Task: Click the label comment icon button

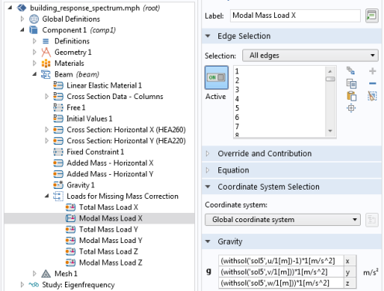Action: pyautogui.click(x=372, y=15)
